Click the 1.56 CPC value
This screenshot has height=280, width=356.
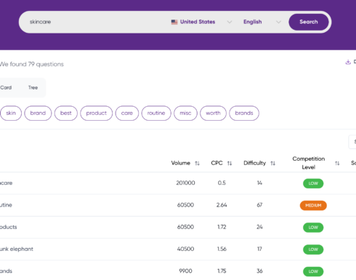222,249
